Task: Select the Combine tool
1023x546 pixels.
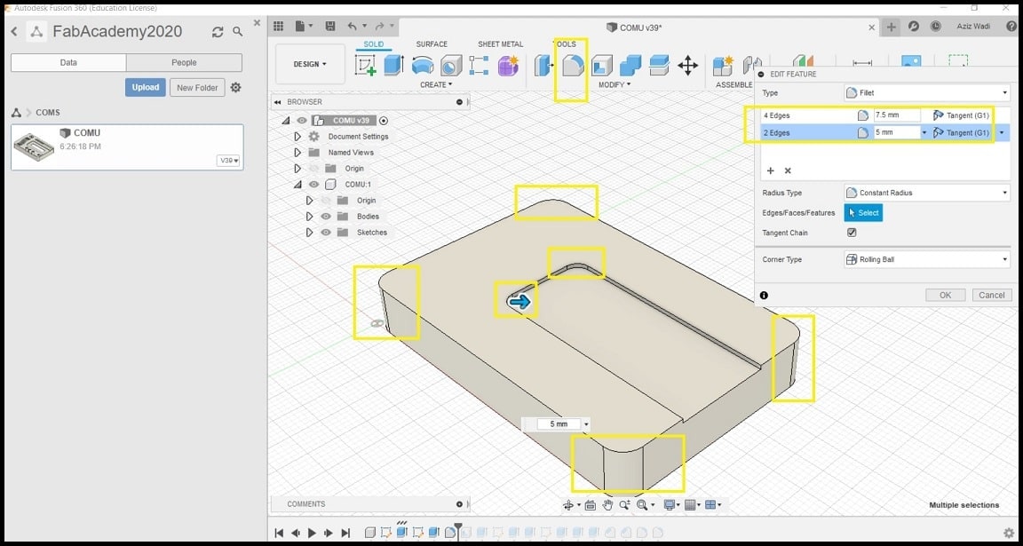Action: coord(630,65)
